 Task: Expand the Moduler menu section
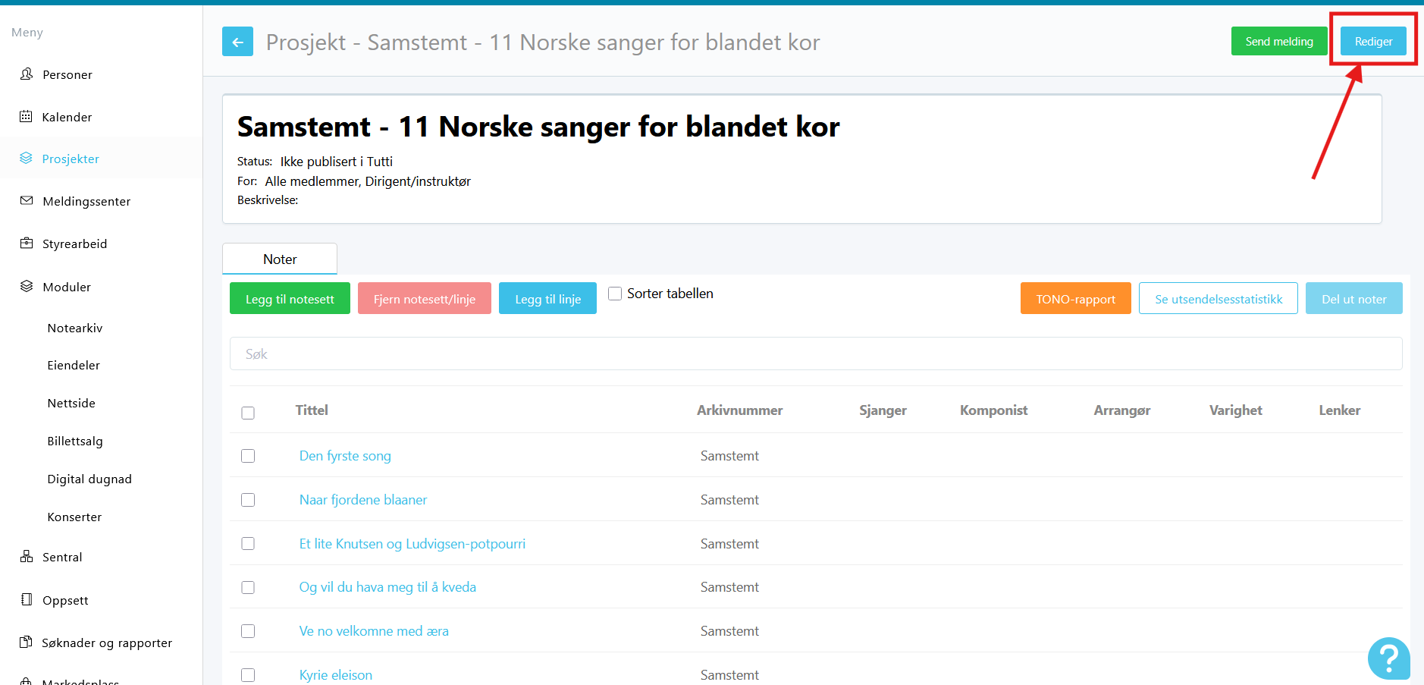[x=67, y=287]
